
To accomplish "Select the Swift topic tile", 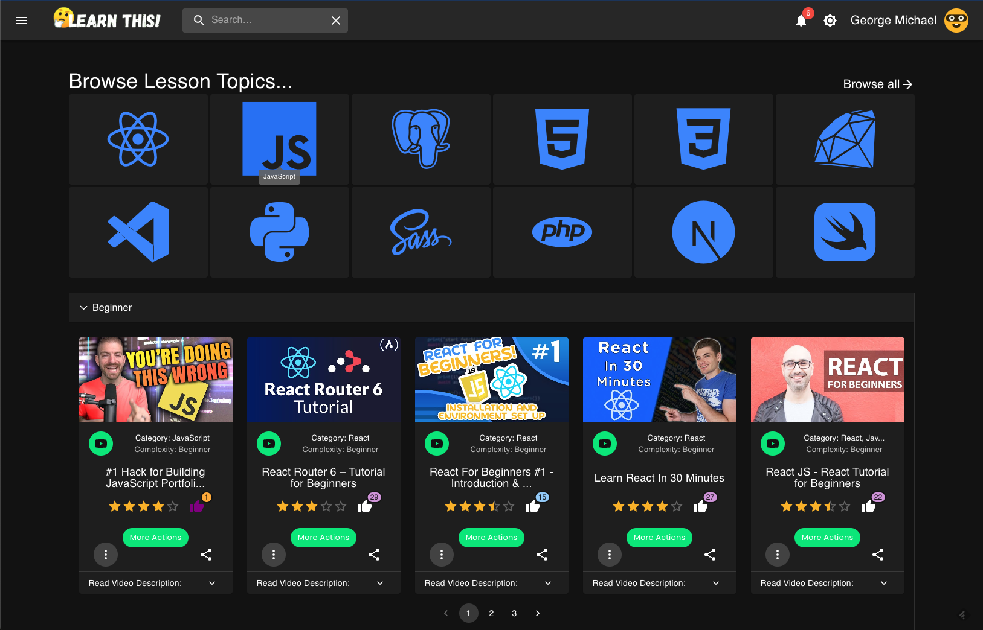I will (845, 232).
